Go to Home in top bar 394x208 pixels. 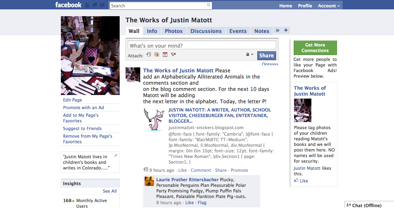[x=286, y=6]
